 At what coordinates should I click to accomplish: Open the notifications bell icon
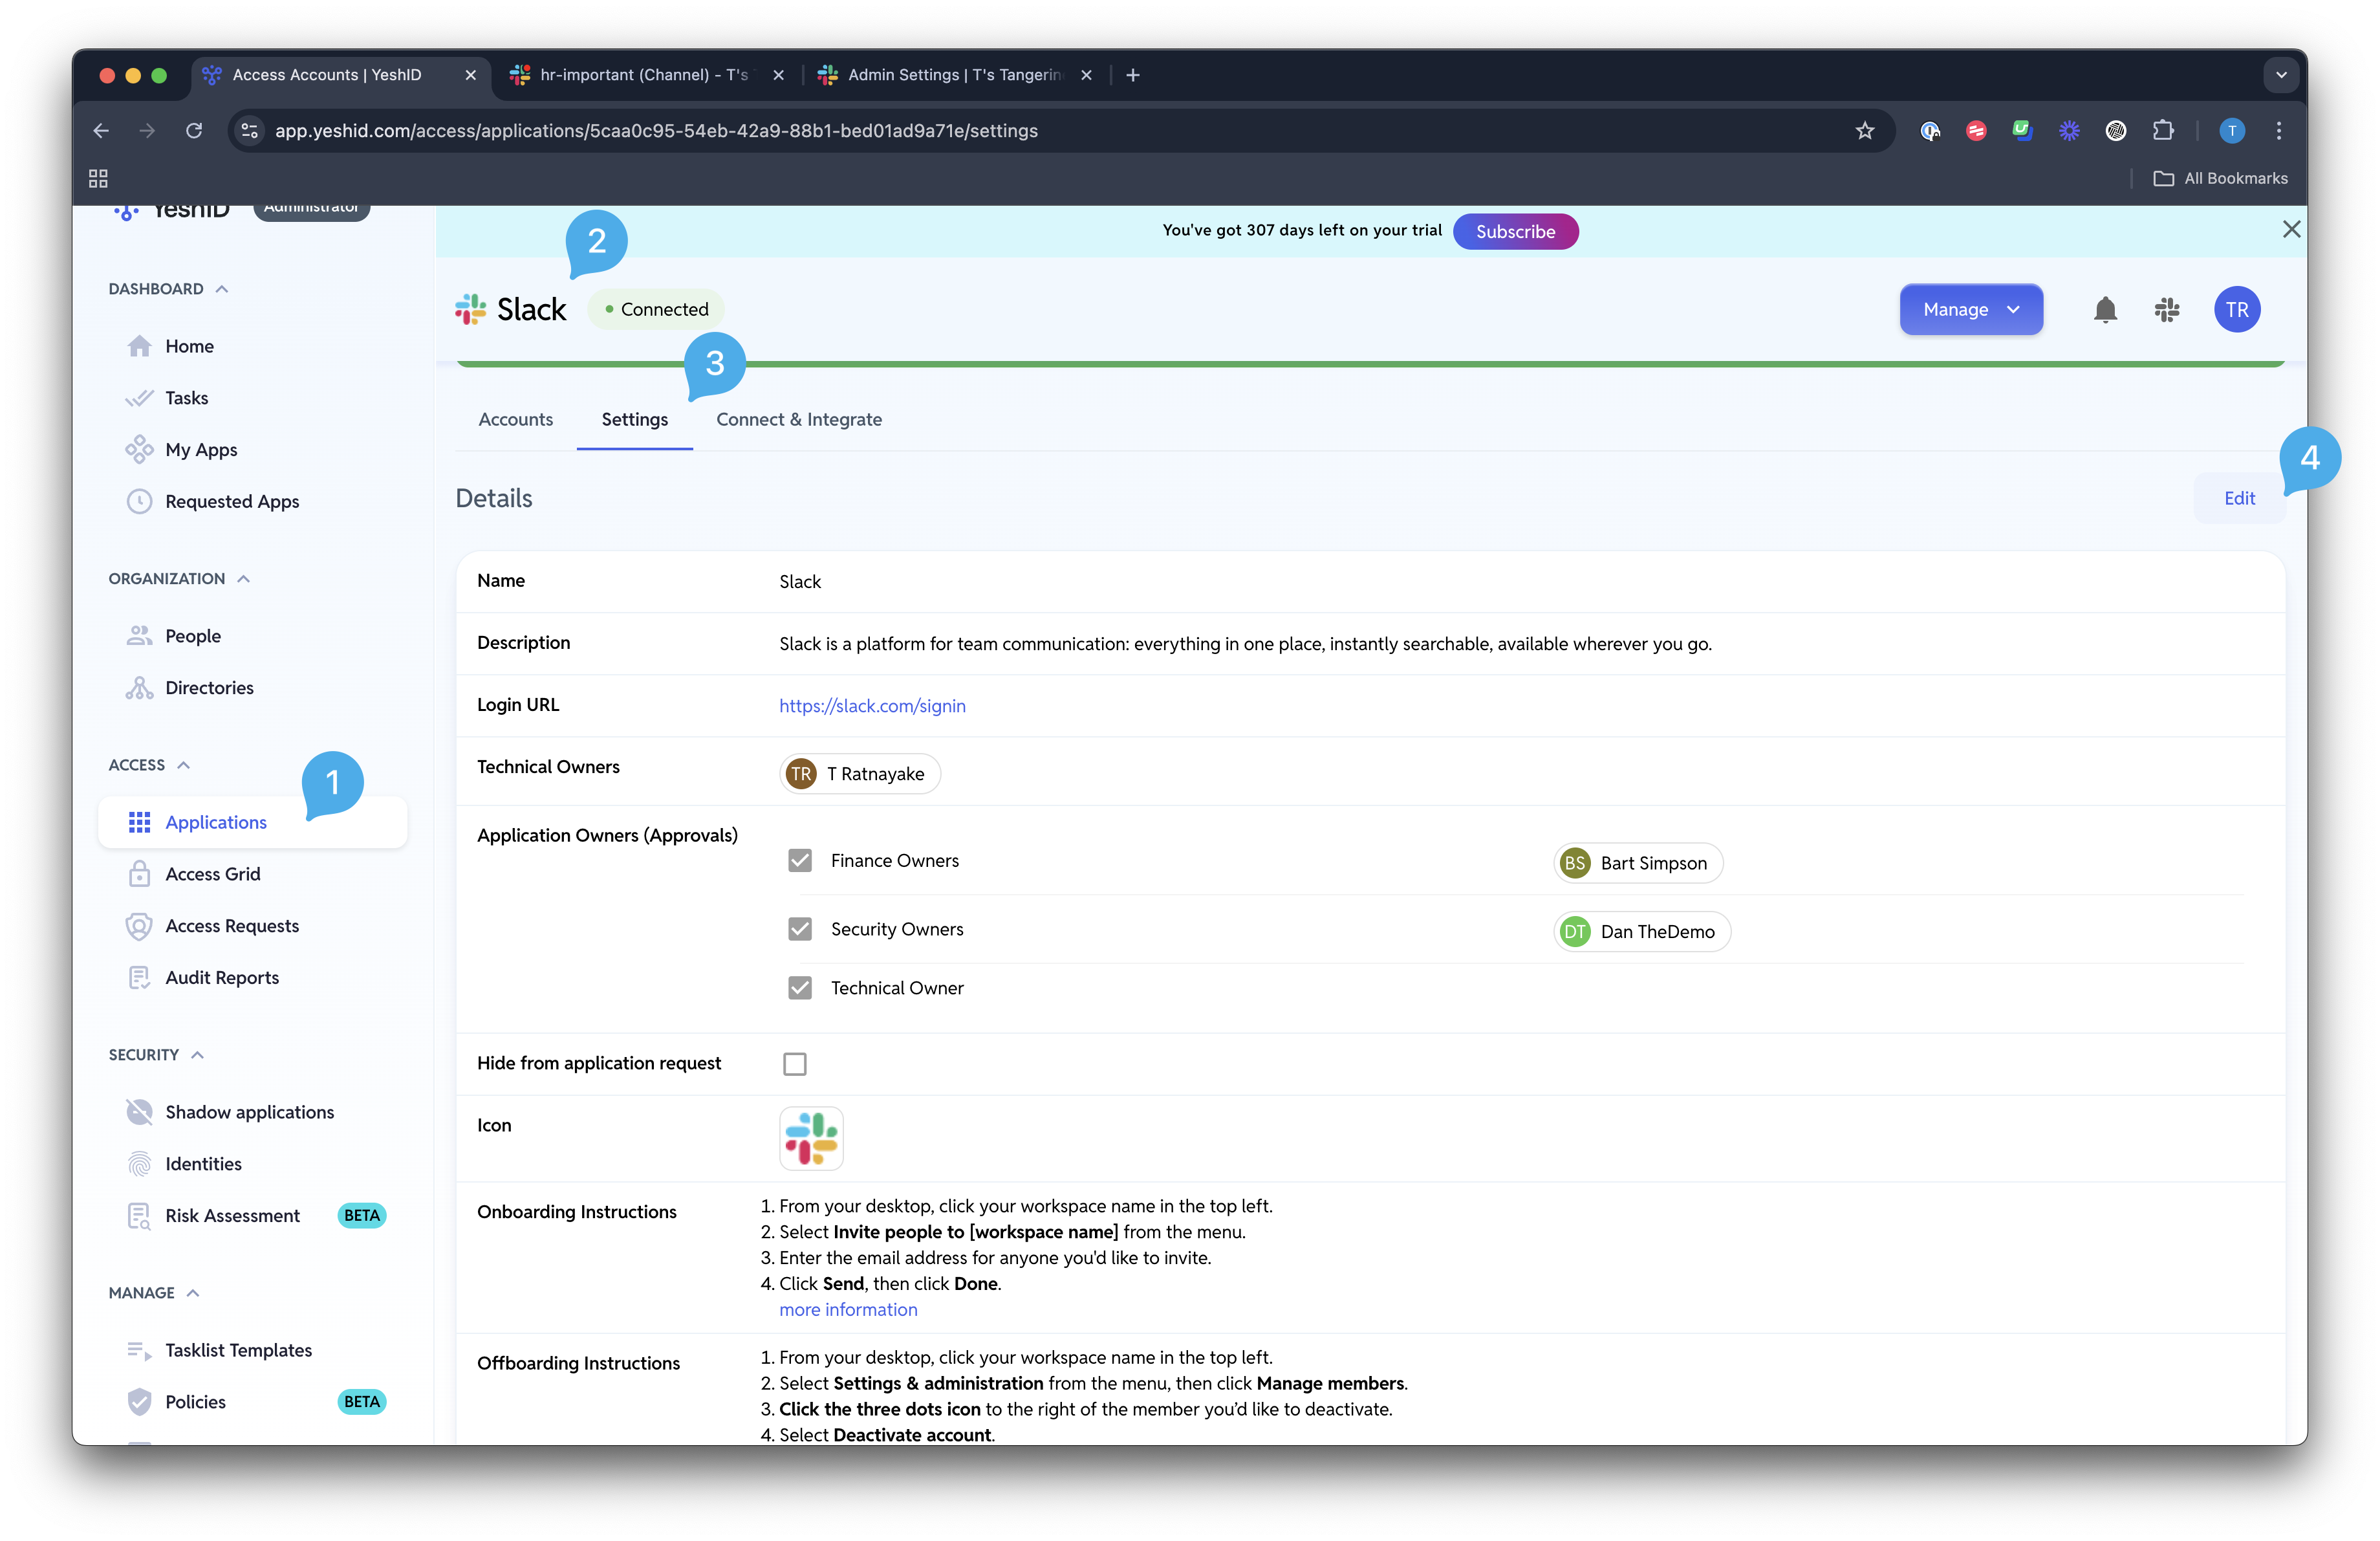pyautogui.click(x=2105, y=310)
